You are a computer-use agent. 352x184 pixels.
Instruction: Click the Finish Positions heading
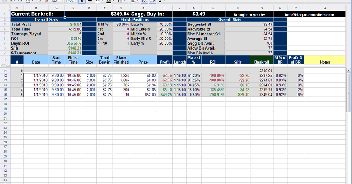135,20
